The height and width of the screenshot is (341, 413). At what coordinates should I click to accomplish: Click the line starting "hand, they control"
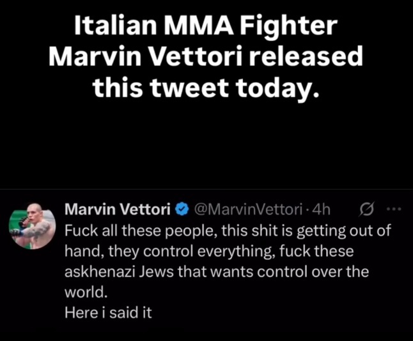click(x=210, y=251)
